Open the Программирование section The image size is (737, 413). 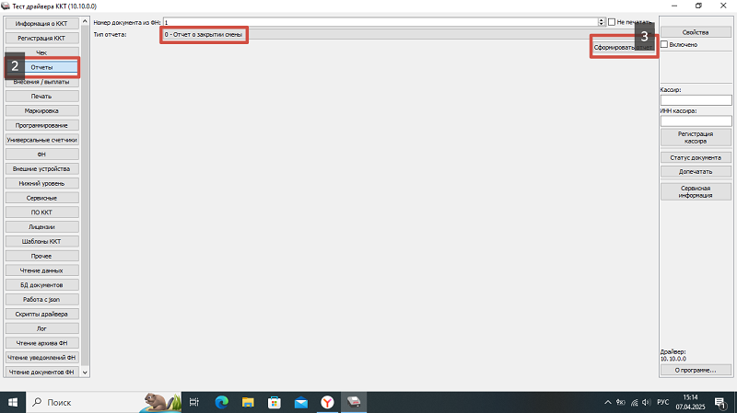coord(41,125)
